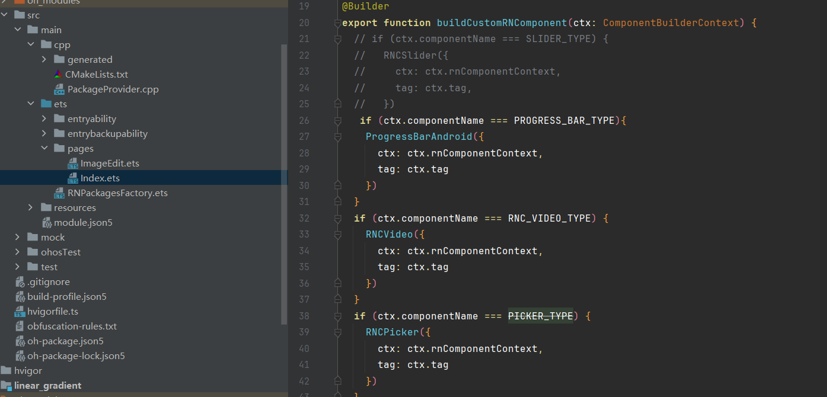
Task: Click the folder icon of main
Action: 32,30
